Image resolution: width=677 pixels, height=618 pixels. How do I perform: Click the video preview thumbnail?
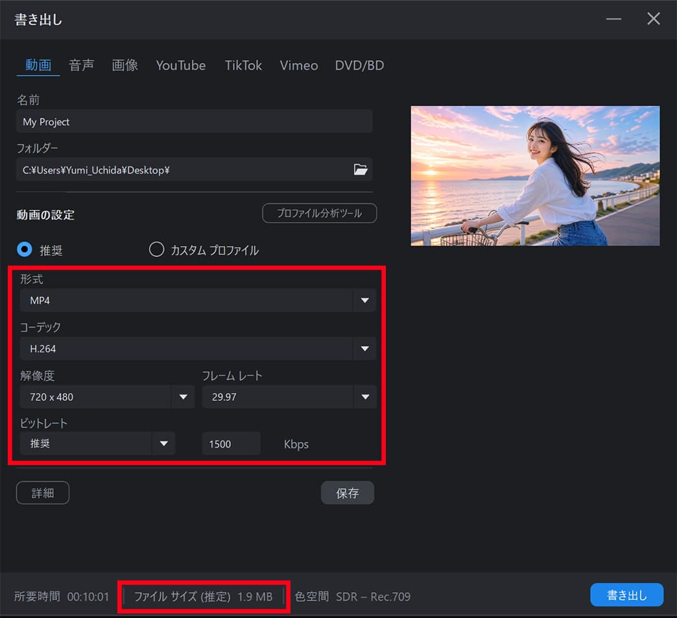tap(535, 176)
